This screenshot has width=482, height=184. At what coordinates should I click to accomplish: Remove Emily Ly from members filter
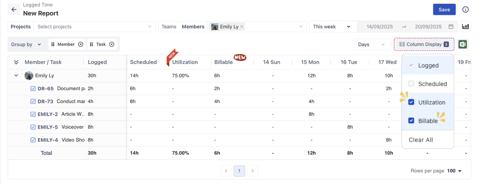pos(242,27)
